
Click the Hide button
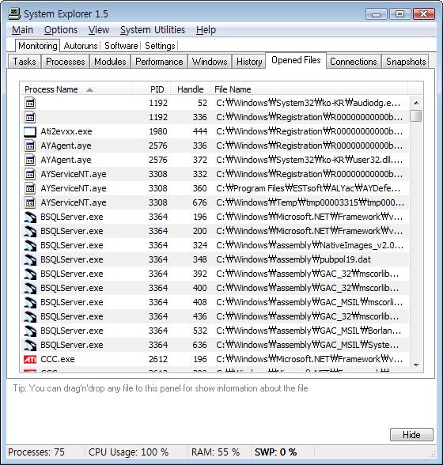click(411, 435)
